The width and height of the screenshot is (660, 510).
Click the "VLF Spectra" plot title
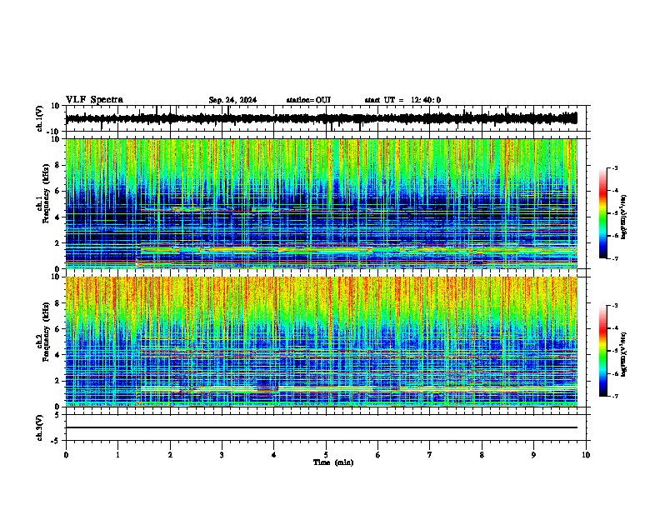(x=94, y=100)
